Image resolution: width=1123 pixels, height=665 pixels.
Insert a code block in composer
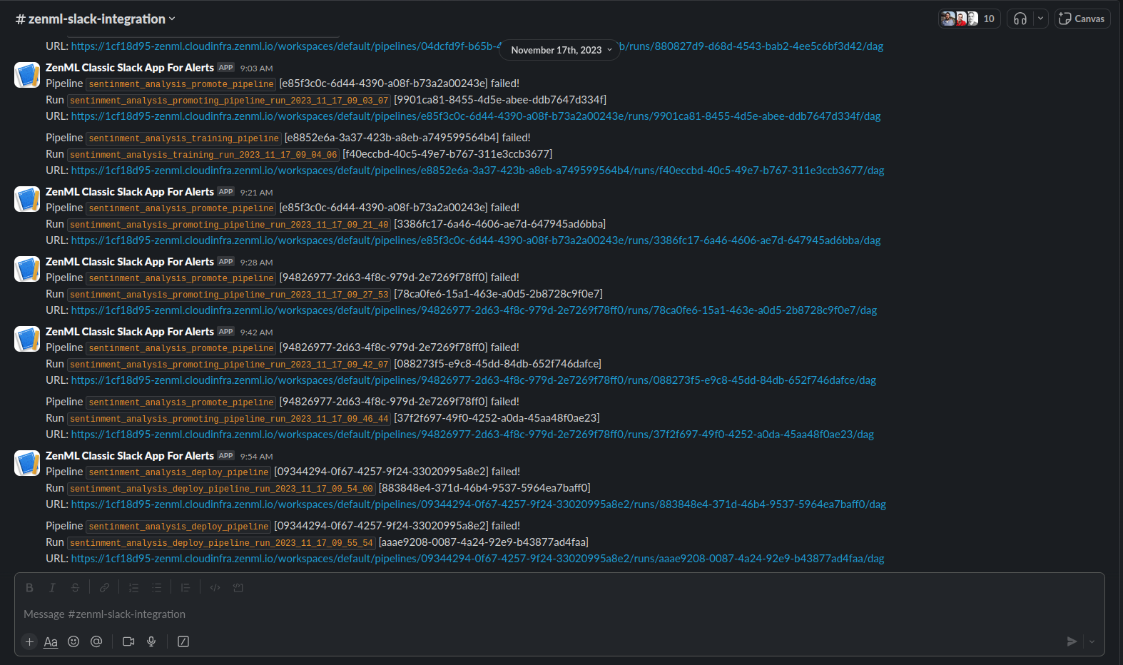coord(238,588)
